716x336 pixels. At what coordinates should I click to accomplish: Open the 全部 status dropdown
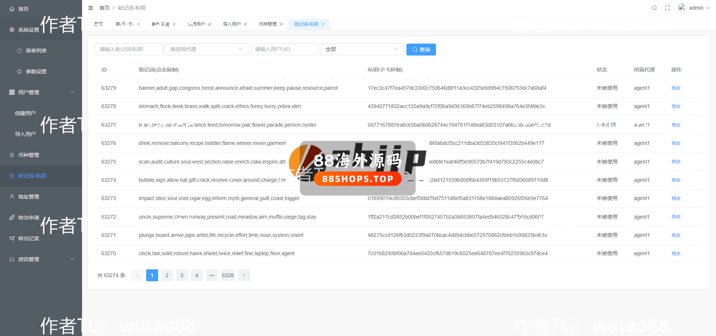point(362,49)
